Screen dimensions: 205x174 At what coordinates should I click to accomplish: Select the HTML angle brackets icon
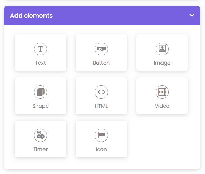(101, 92)
